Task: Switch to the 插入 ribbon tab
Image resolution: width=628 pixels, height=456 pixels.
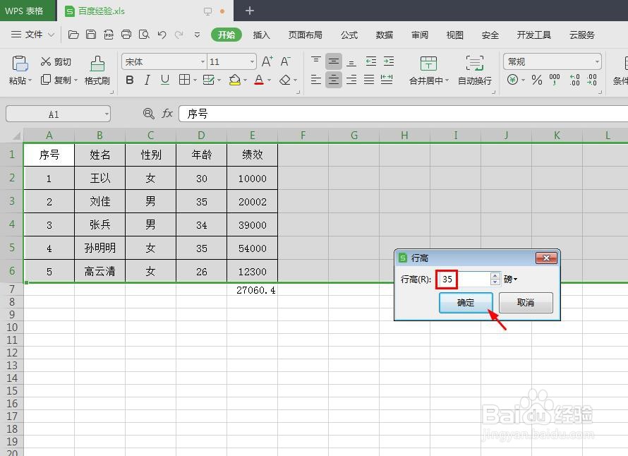Action: click(261, 35)
